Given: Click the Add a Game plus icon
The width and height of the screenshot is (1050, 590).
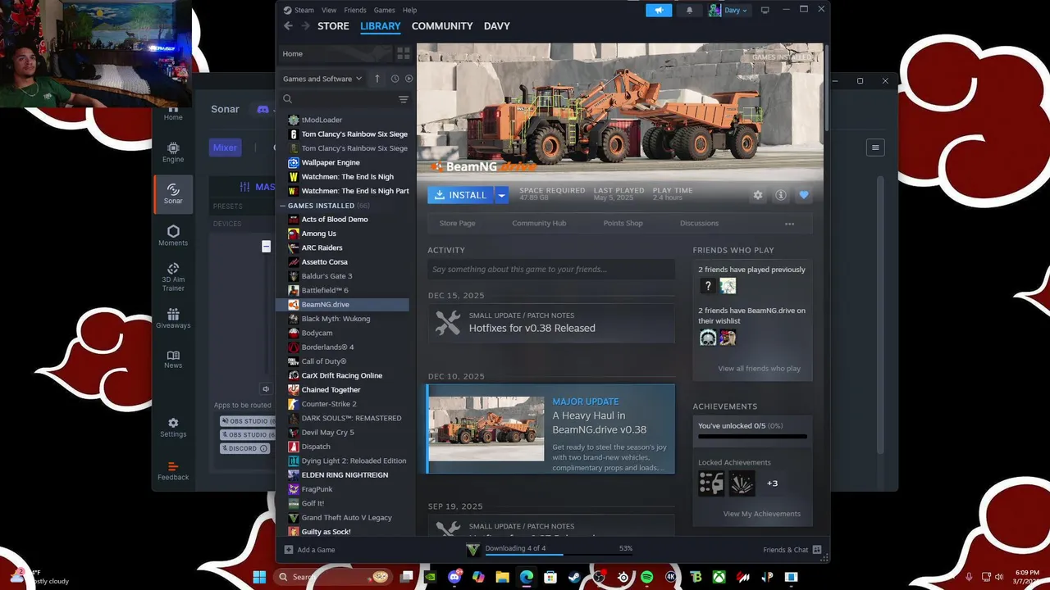Looking at the screenshot, I should click(x=288, y=550).
